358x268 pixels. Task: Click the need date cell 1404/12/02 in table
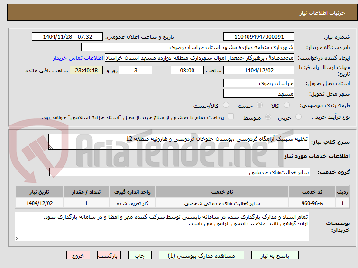point(39,203)
